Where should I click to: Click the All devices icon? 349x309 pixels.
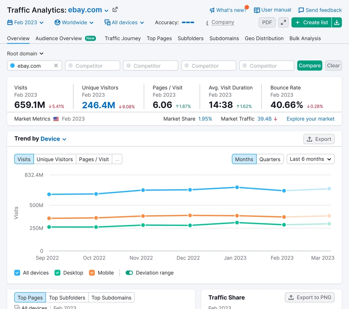click(107, 22)
